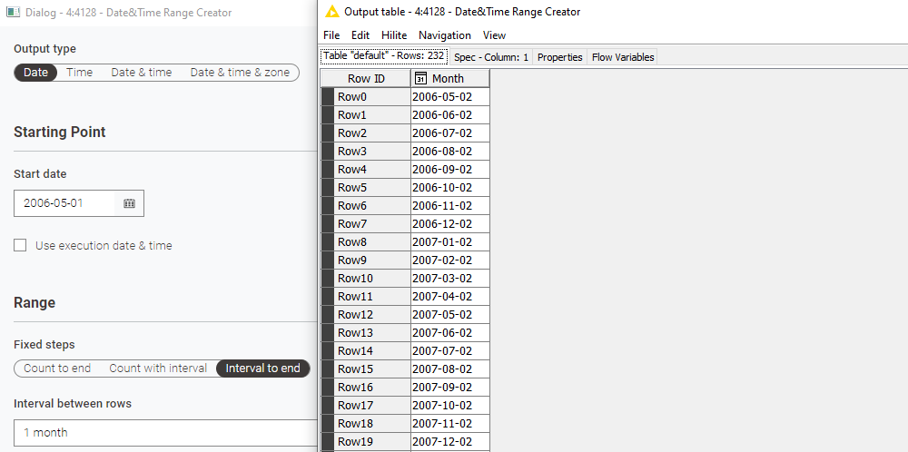The height and width of the screenshot is (452, 908).
Task: Enable Use execution date & time checkbox
Action: tap(20, 245)
